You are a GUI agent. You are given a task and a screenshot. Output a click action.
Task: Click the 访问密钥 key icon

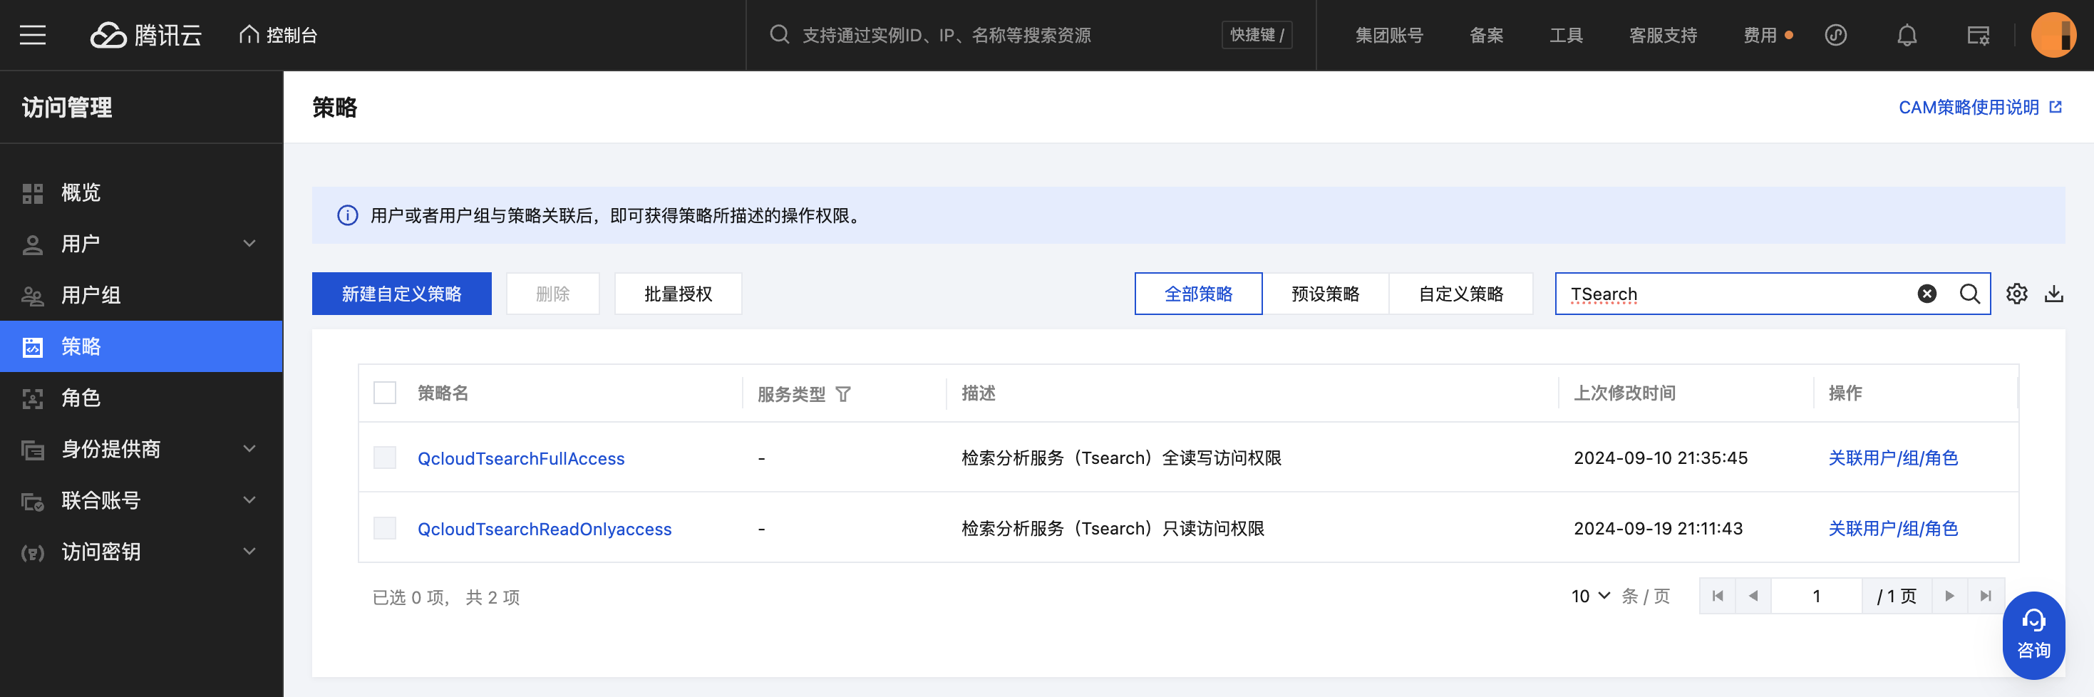pyautogui.click(x=33, y=553)
